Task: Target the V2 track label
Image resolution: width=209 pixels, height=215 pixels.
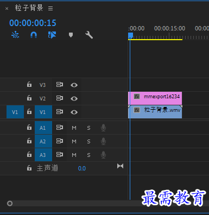Action: click(x=43, y=98)
